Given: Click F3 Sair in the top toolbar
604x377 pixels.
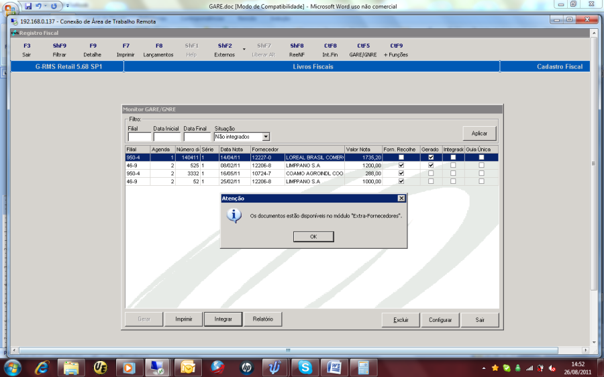Looking at the screenshot, I should tap(27, 50).
